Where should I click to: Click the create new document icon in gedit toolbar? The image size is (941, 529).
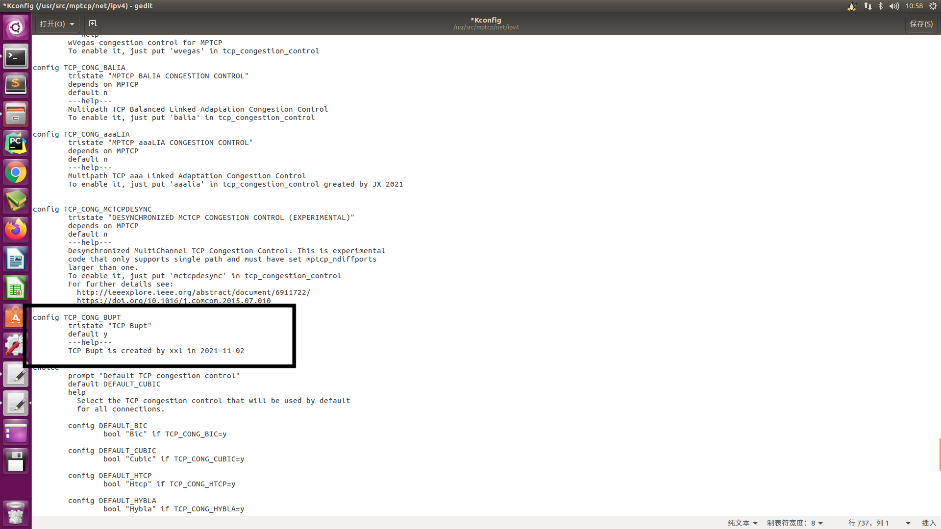tap(93, 23)
